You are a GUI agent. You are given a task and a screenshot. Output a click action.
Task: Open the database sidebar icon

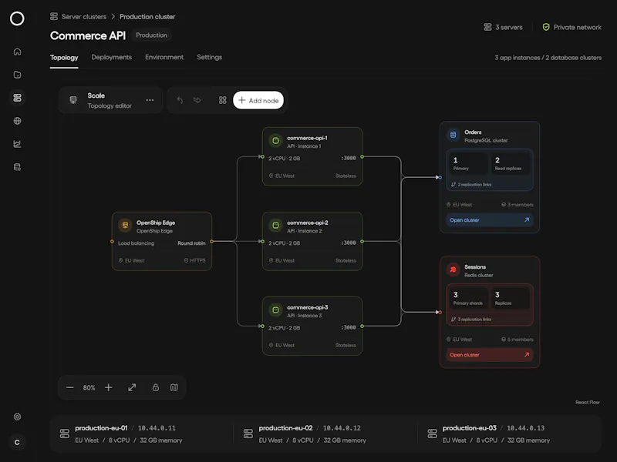(x=17, y=167)
